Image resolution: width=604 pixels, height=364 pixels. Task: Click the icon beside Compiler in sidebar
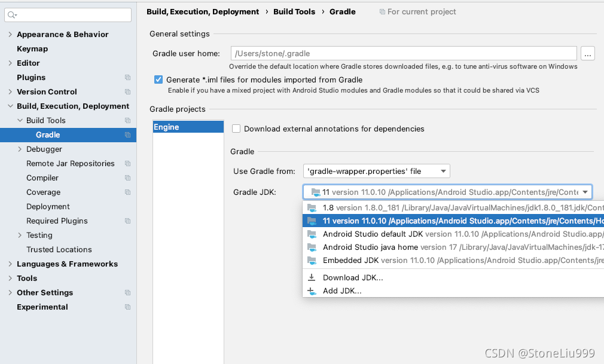126,178
